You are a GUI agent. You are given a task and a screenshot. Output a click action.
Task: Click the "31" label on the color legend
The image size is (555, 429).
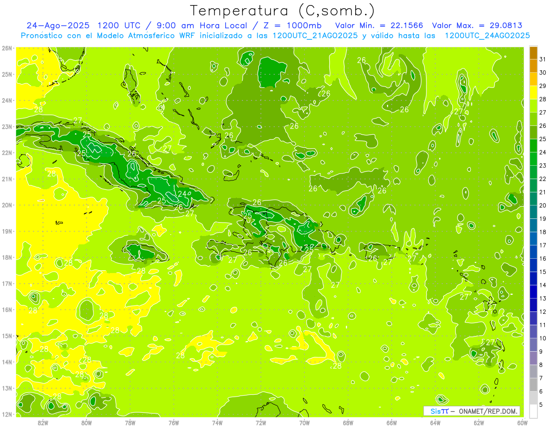(x=543, y=59)
